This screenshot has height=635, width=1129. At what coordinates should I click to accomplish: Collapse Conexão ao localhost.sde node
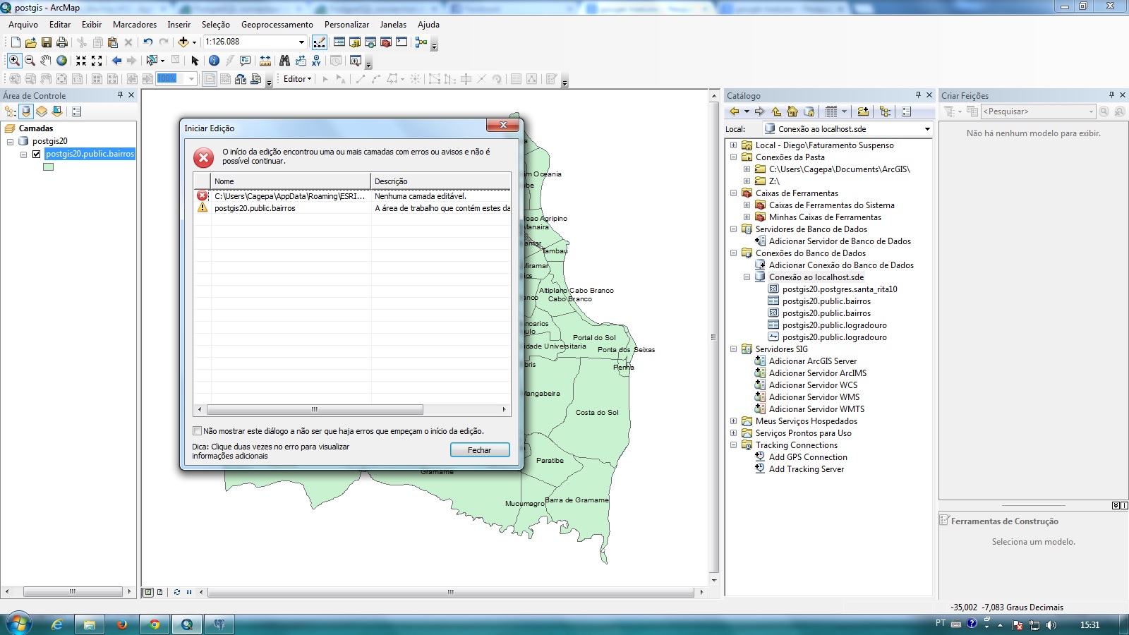tap(747, 277)
